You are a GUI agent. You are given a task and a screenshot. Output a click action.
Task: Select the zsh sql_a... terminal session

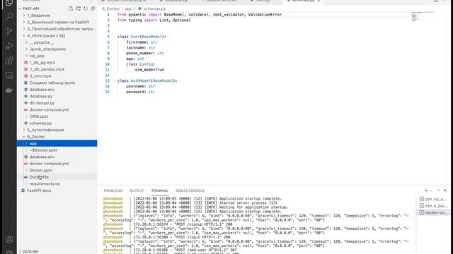coord(432,199)
